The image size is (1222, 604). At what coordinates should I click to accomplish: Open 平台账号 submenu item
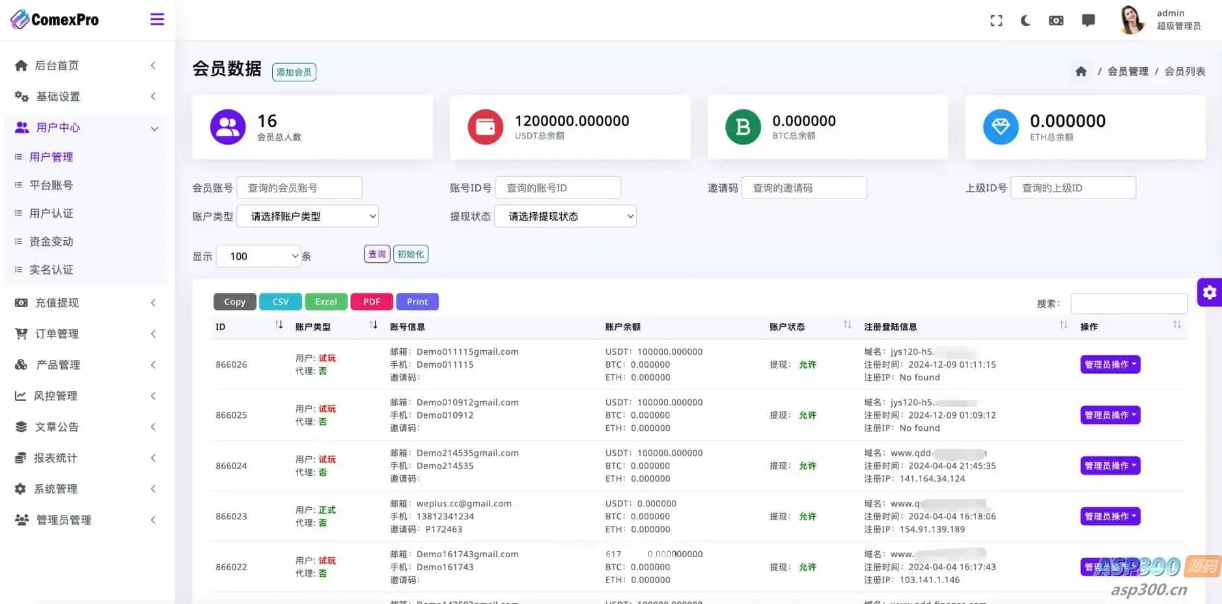(x=51, y=185)
